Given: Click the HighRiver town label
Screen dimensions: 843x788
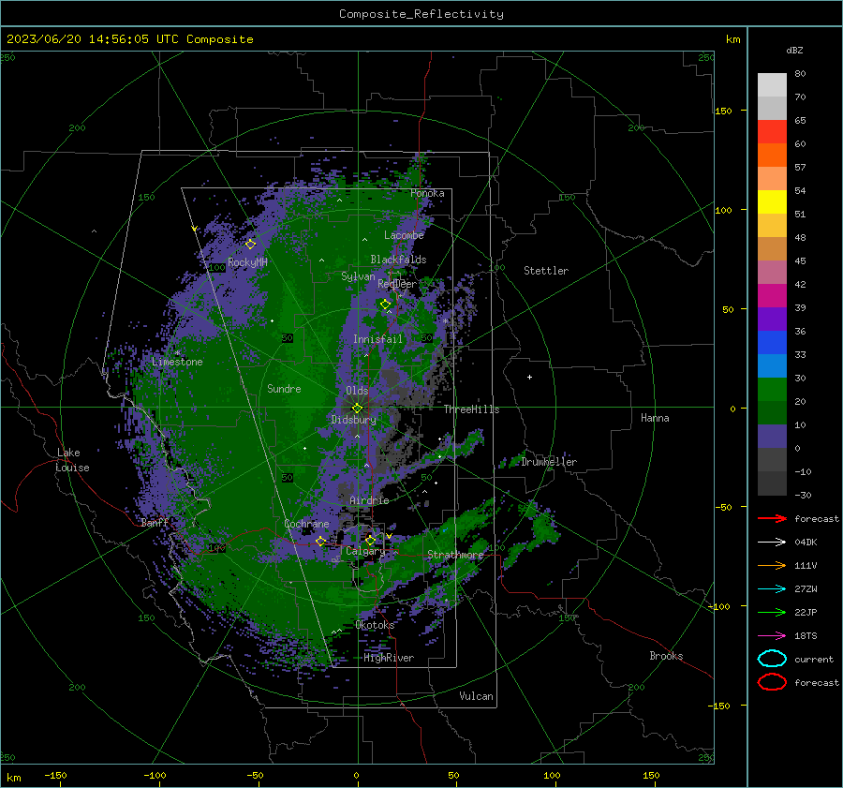Looking at the screenshot, I should point(389,658).
